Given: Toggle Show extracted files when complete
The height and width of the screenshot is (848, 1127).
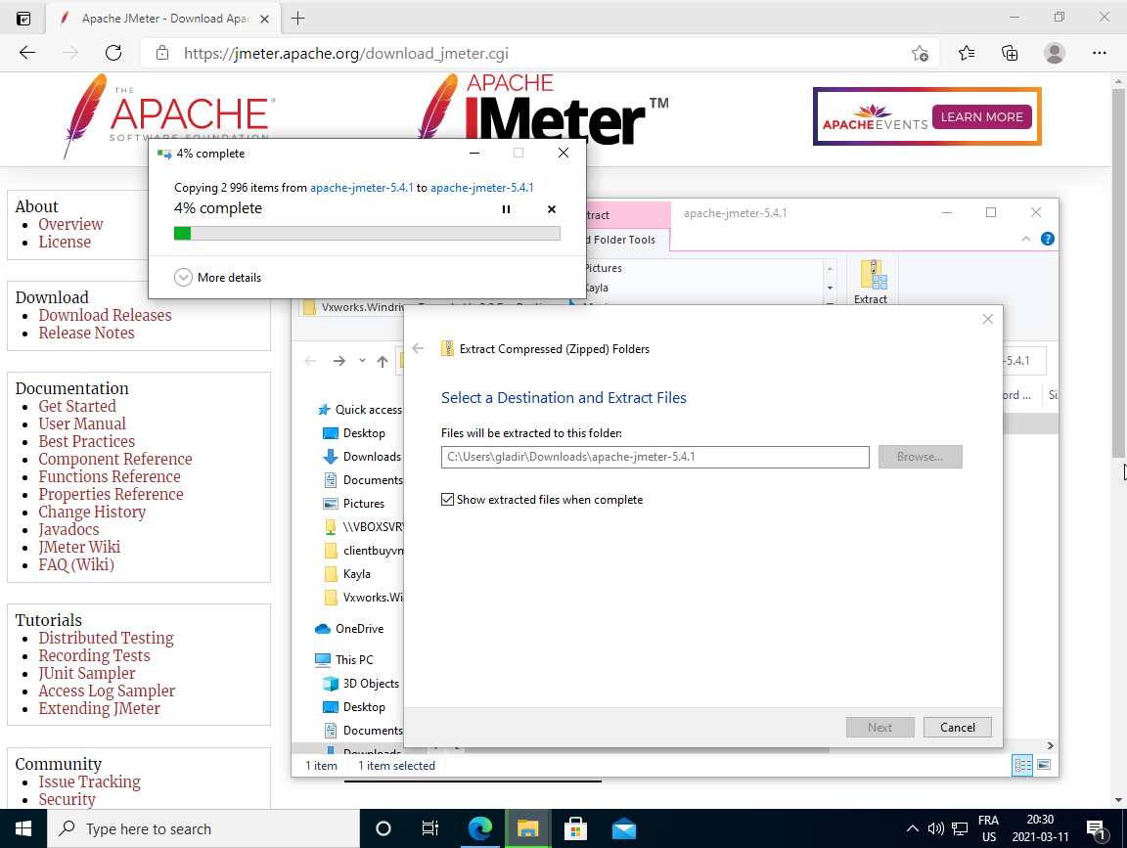Looking at the screenshot, I should click(x=449, y=500).
